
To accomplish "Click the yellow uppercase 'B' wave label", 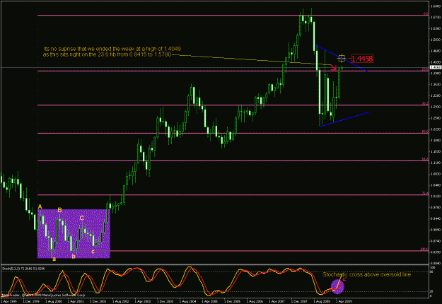I will (x=59, y=210).
